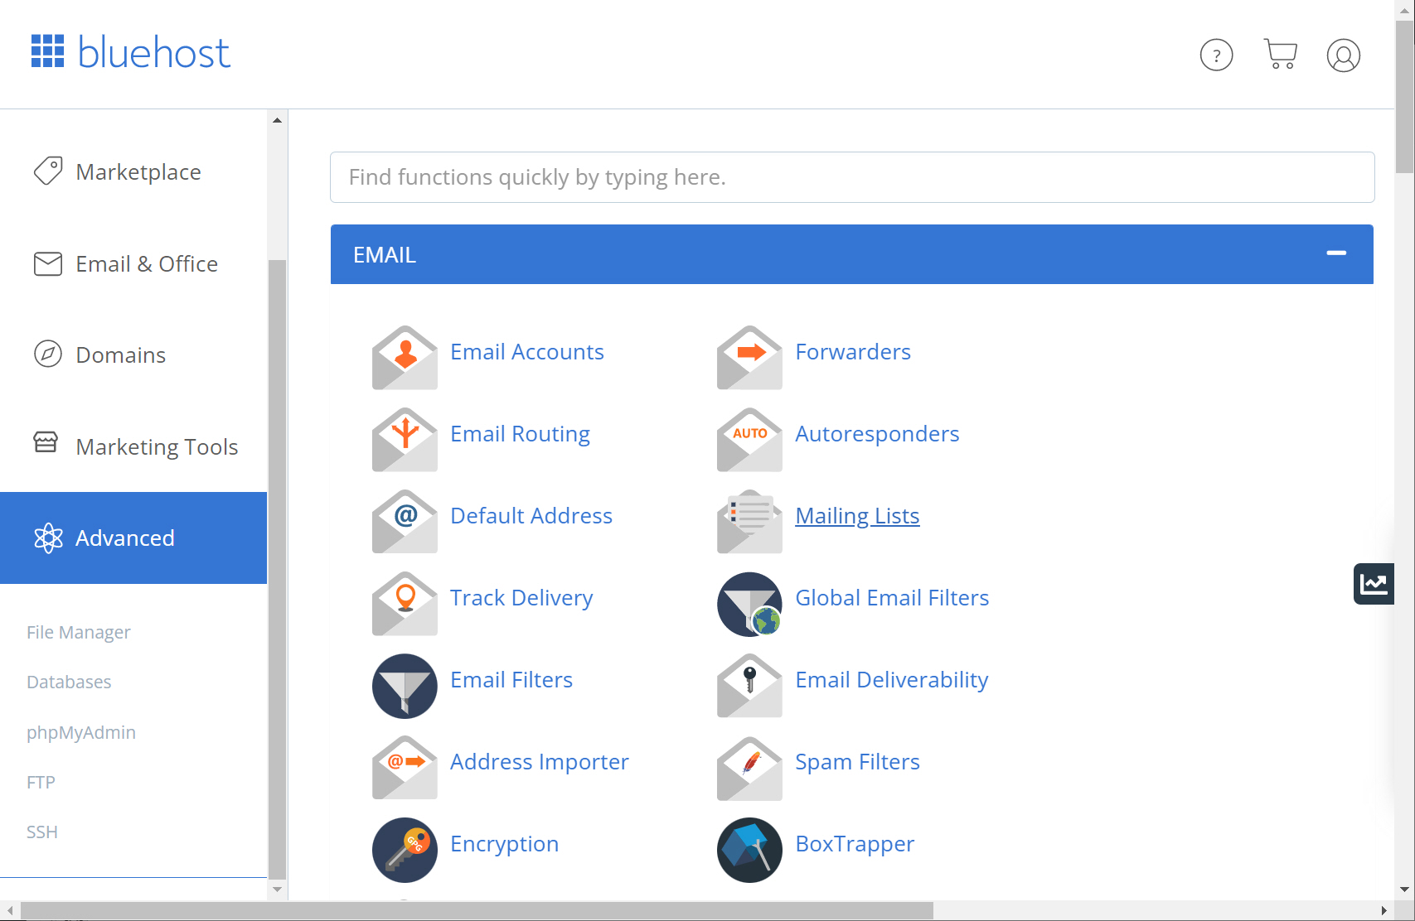Screen dimensions: 1415x921
Task: Focus the find functions search field
Action: pos(852,177)
